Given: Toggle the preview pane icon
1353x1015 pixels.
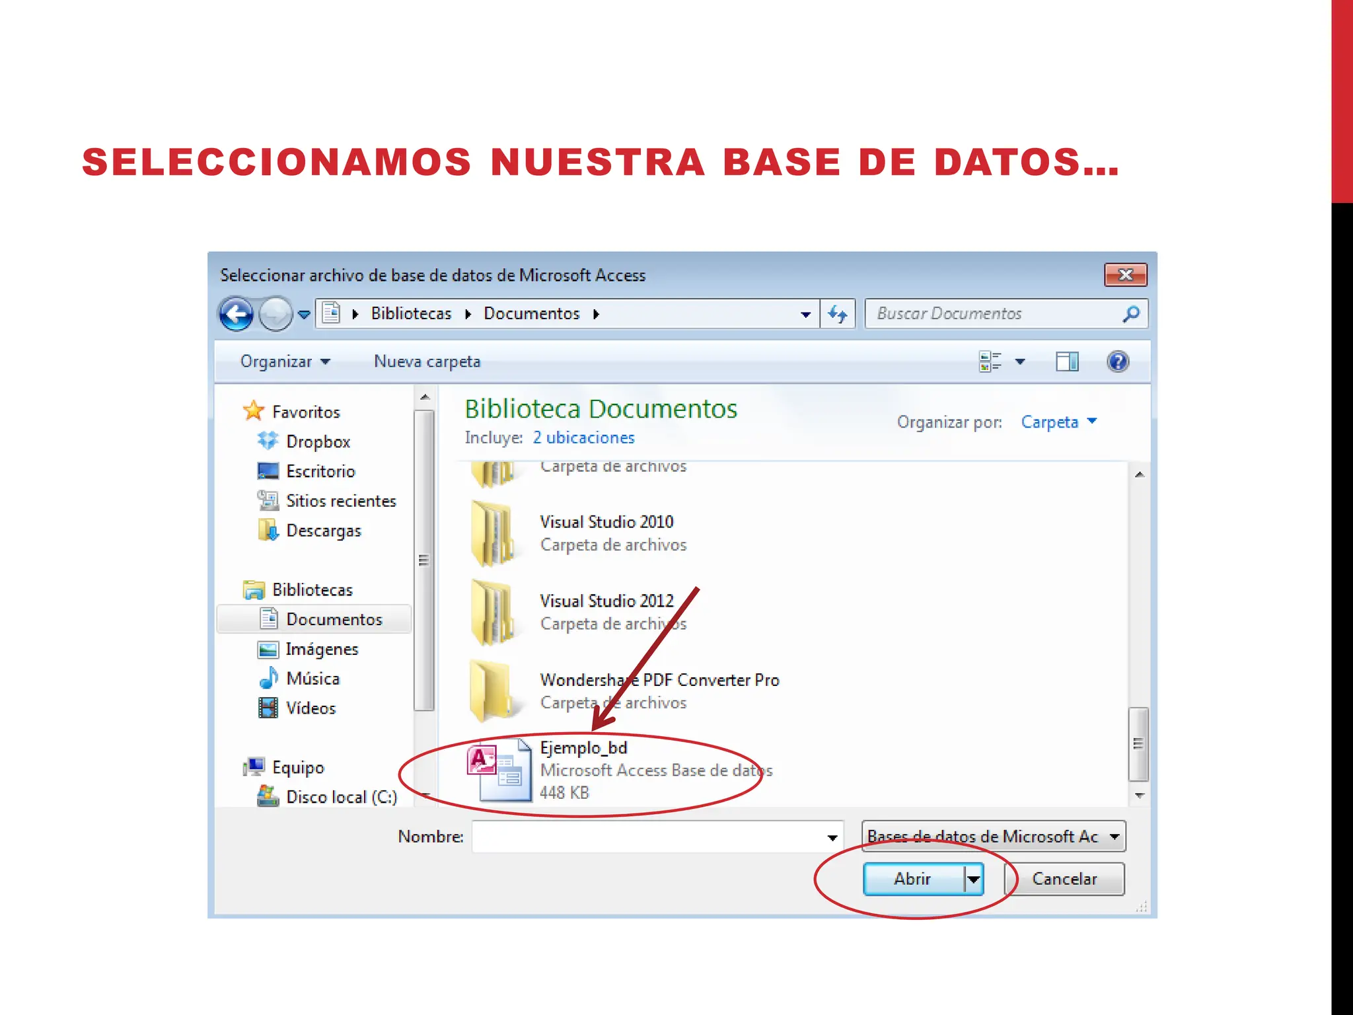Looking at the screenshot, I should click(1067, 361).
